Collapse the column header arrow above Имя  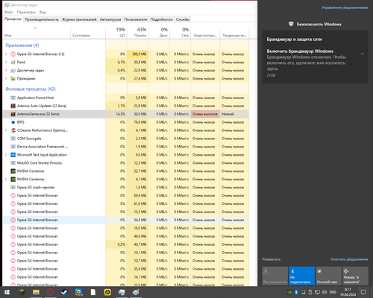(x=35, y=28)
